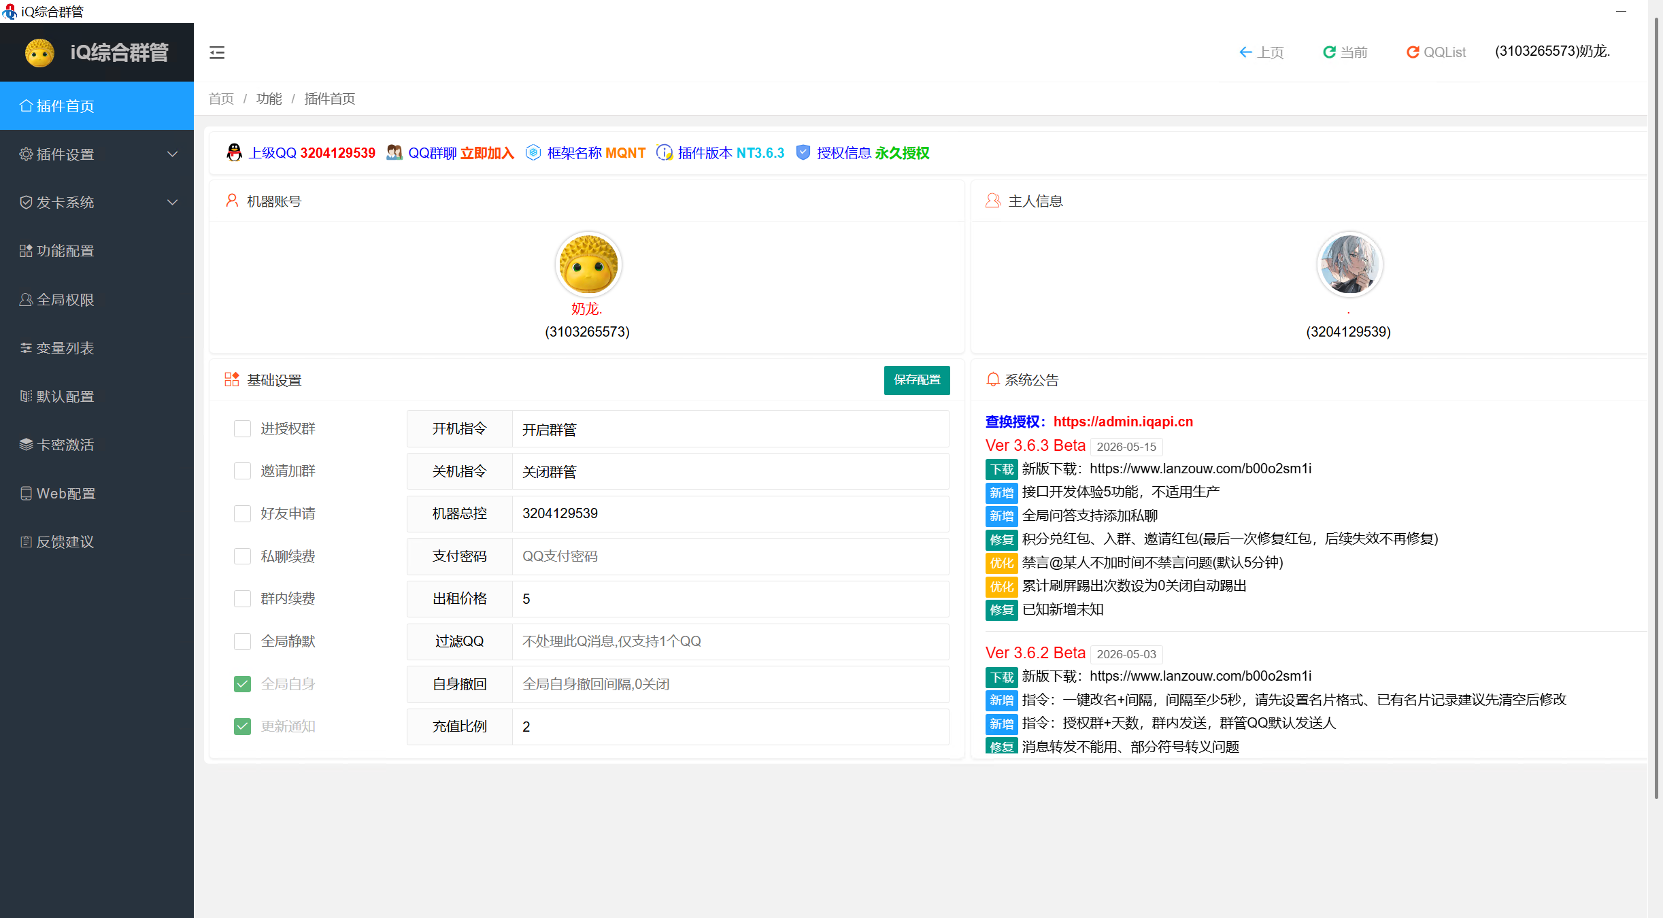Click the shield icon beside 授权信息

coord(803,152)
